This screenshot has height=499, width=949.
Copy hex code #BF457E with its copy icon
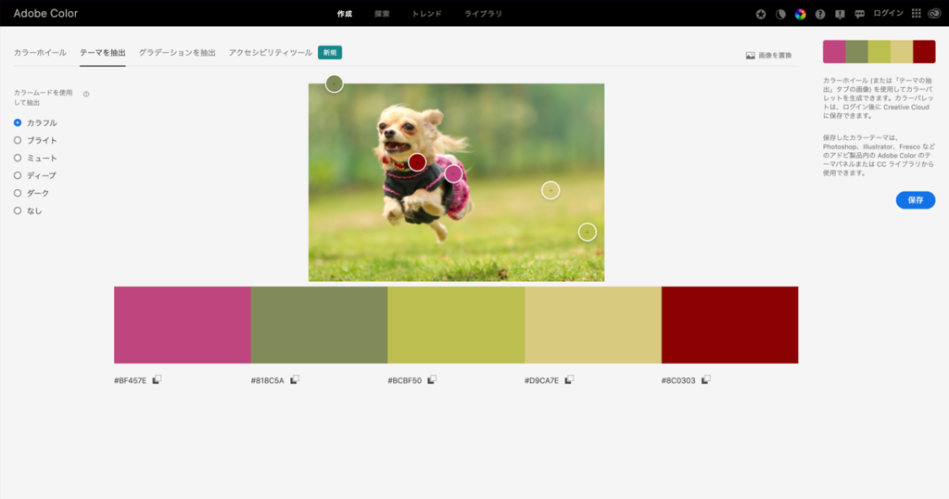(x=157, y=379)
